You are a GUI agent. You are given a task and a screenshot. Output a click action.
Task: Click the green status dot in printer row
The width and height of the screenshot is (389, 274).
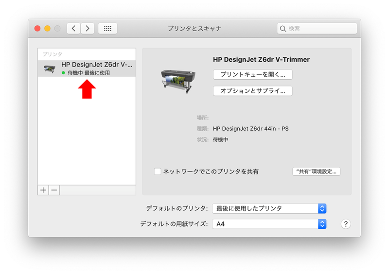(x=63, y=73)
